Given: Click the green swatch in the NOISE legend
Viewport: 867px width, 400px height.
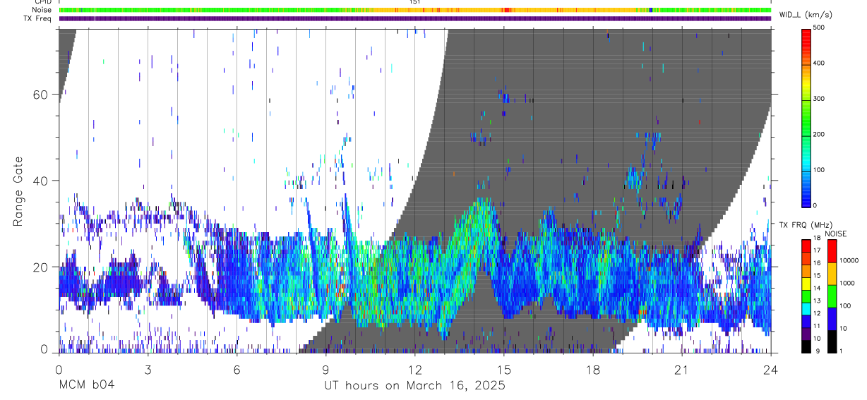Looking at the screenshot, I should click(x=832, y=296).
